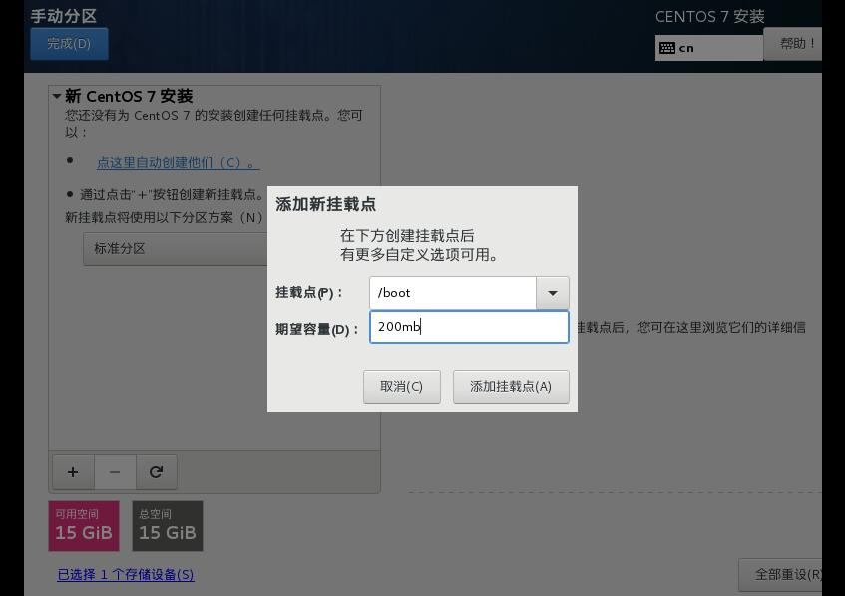Click the CENTOS 7 installation title text
This screenshot has height=596, width=845.
(x=709, y=17)
